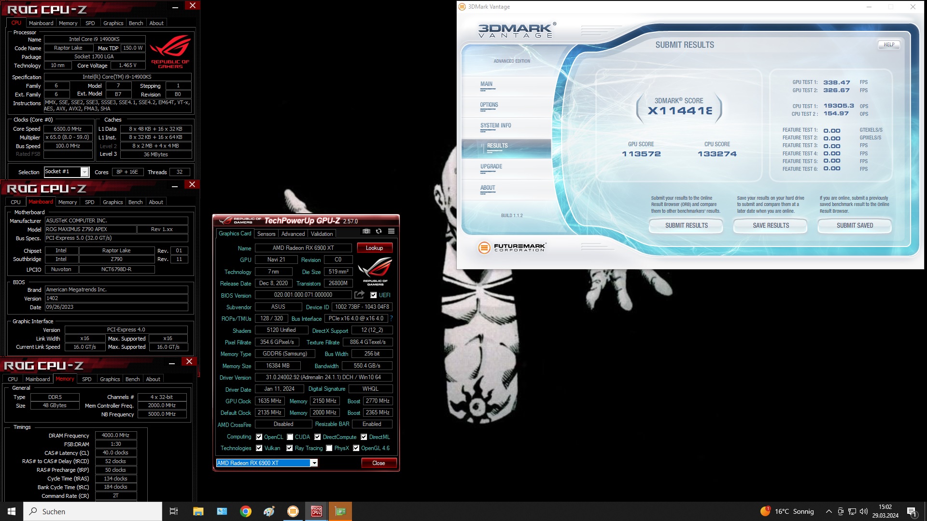Switch to ROG CPU-Z taskbar icon
Viewport: 927px width, 521px height.
coord(316,511)
